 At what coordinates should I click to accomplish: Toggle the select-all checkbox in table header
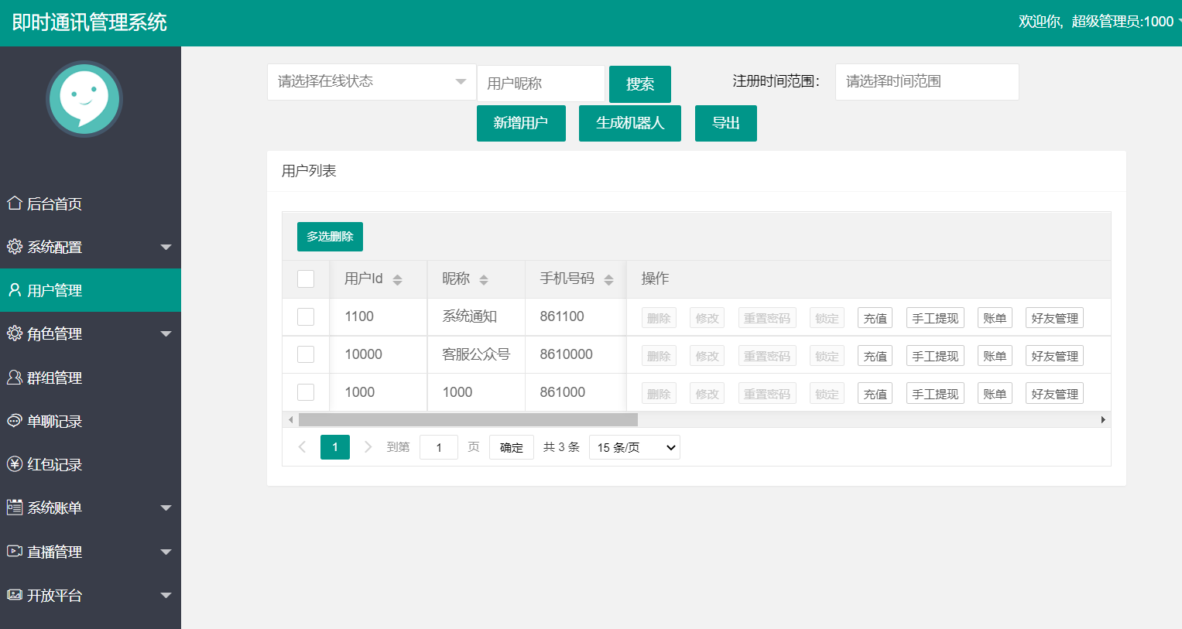coord(306,279)
